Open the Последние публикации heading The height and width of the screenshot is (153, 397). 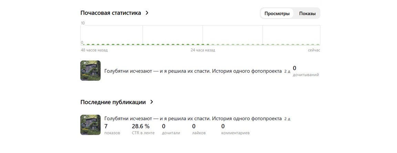pos(113,102)
